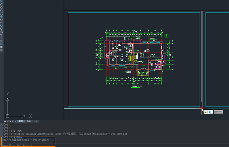Click the dynamic coordinate input box near cursor
This screenshot has width=229, height=147.
(219, 112)
